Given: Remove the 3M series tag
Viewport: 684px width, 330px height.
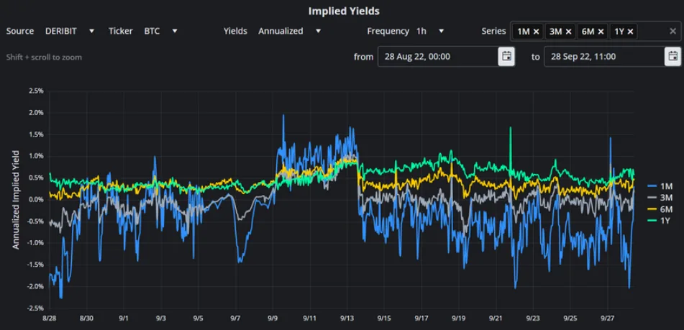Looking at the screenshot, I should 569,32.
